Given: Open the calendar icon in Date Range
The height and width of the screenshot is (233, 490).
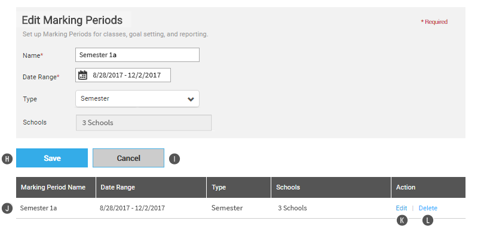Looking at the screenshot, I should (x=82, y=75).
